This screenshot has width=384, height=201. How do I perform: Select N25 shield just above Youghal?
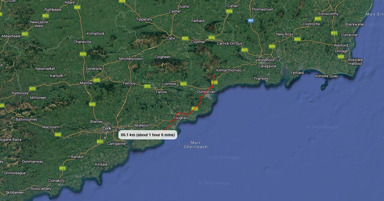tap(195, 108)
